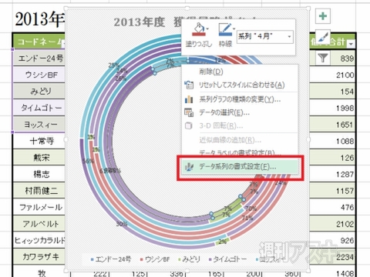Select the chart title text 2013年度
This screenshot has height=277, width=370.
(140, 22)
